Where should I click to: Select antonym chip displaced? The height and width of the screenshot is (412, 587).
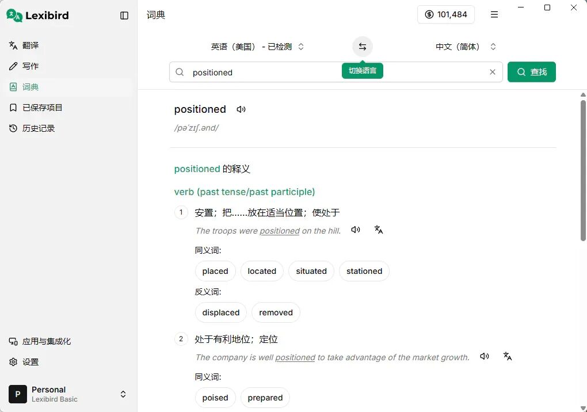click(x=221, y=312)
